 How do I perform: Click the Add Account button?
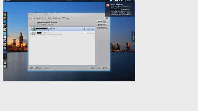click(102, 22)
